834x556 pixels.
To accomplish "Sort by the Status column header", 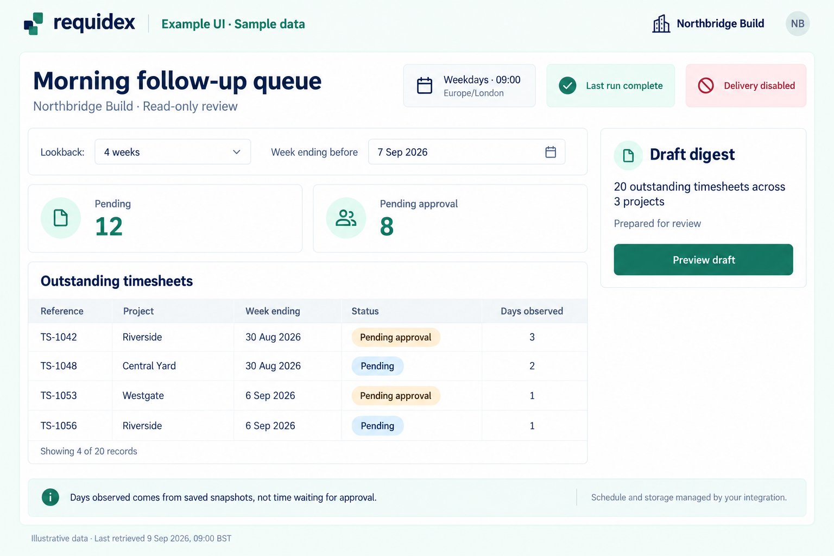I will coord(365,311).
